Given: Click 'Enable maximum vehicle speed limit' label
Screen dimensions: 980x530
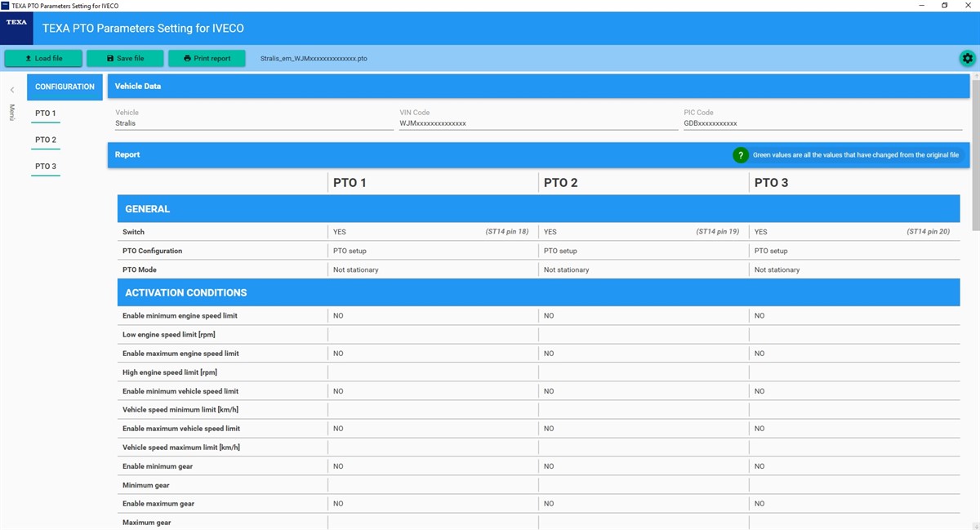Looking at the screenshot, I should click(x=181, y=429).
